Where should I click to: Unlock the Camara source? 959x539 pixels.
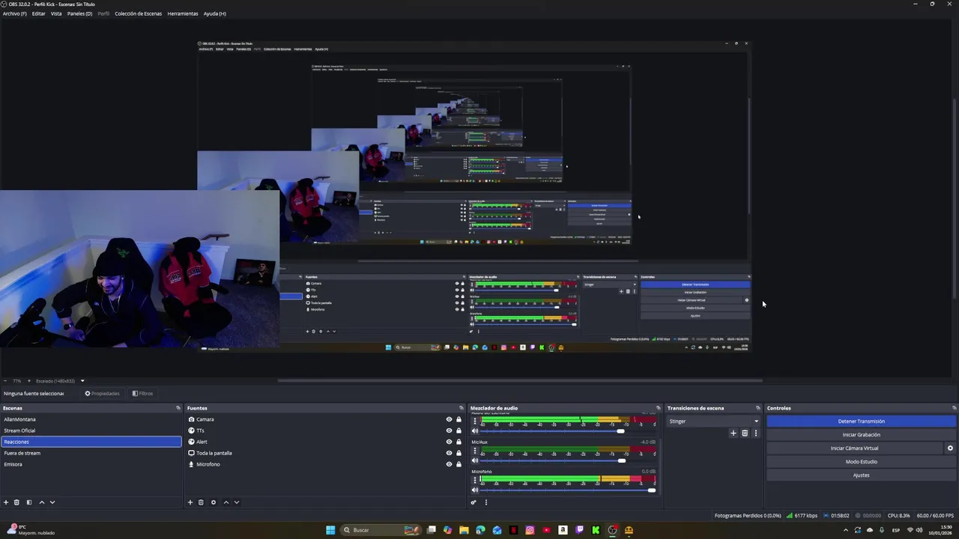459,419
